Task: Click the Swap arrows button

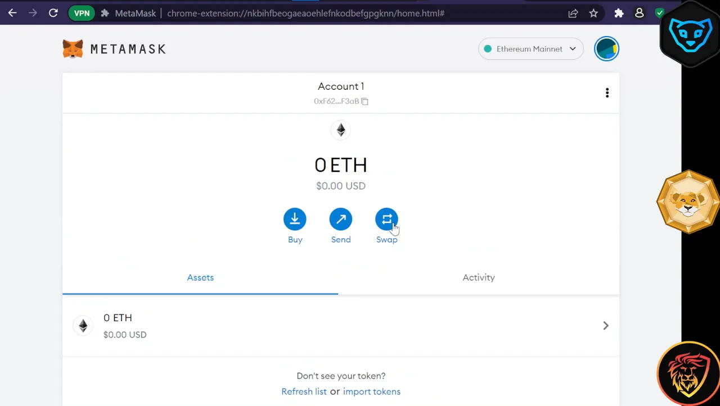Action: point(386,219)
